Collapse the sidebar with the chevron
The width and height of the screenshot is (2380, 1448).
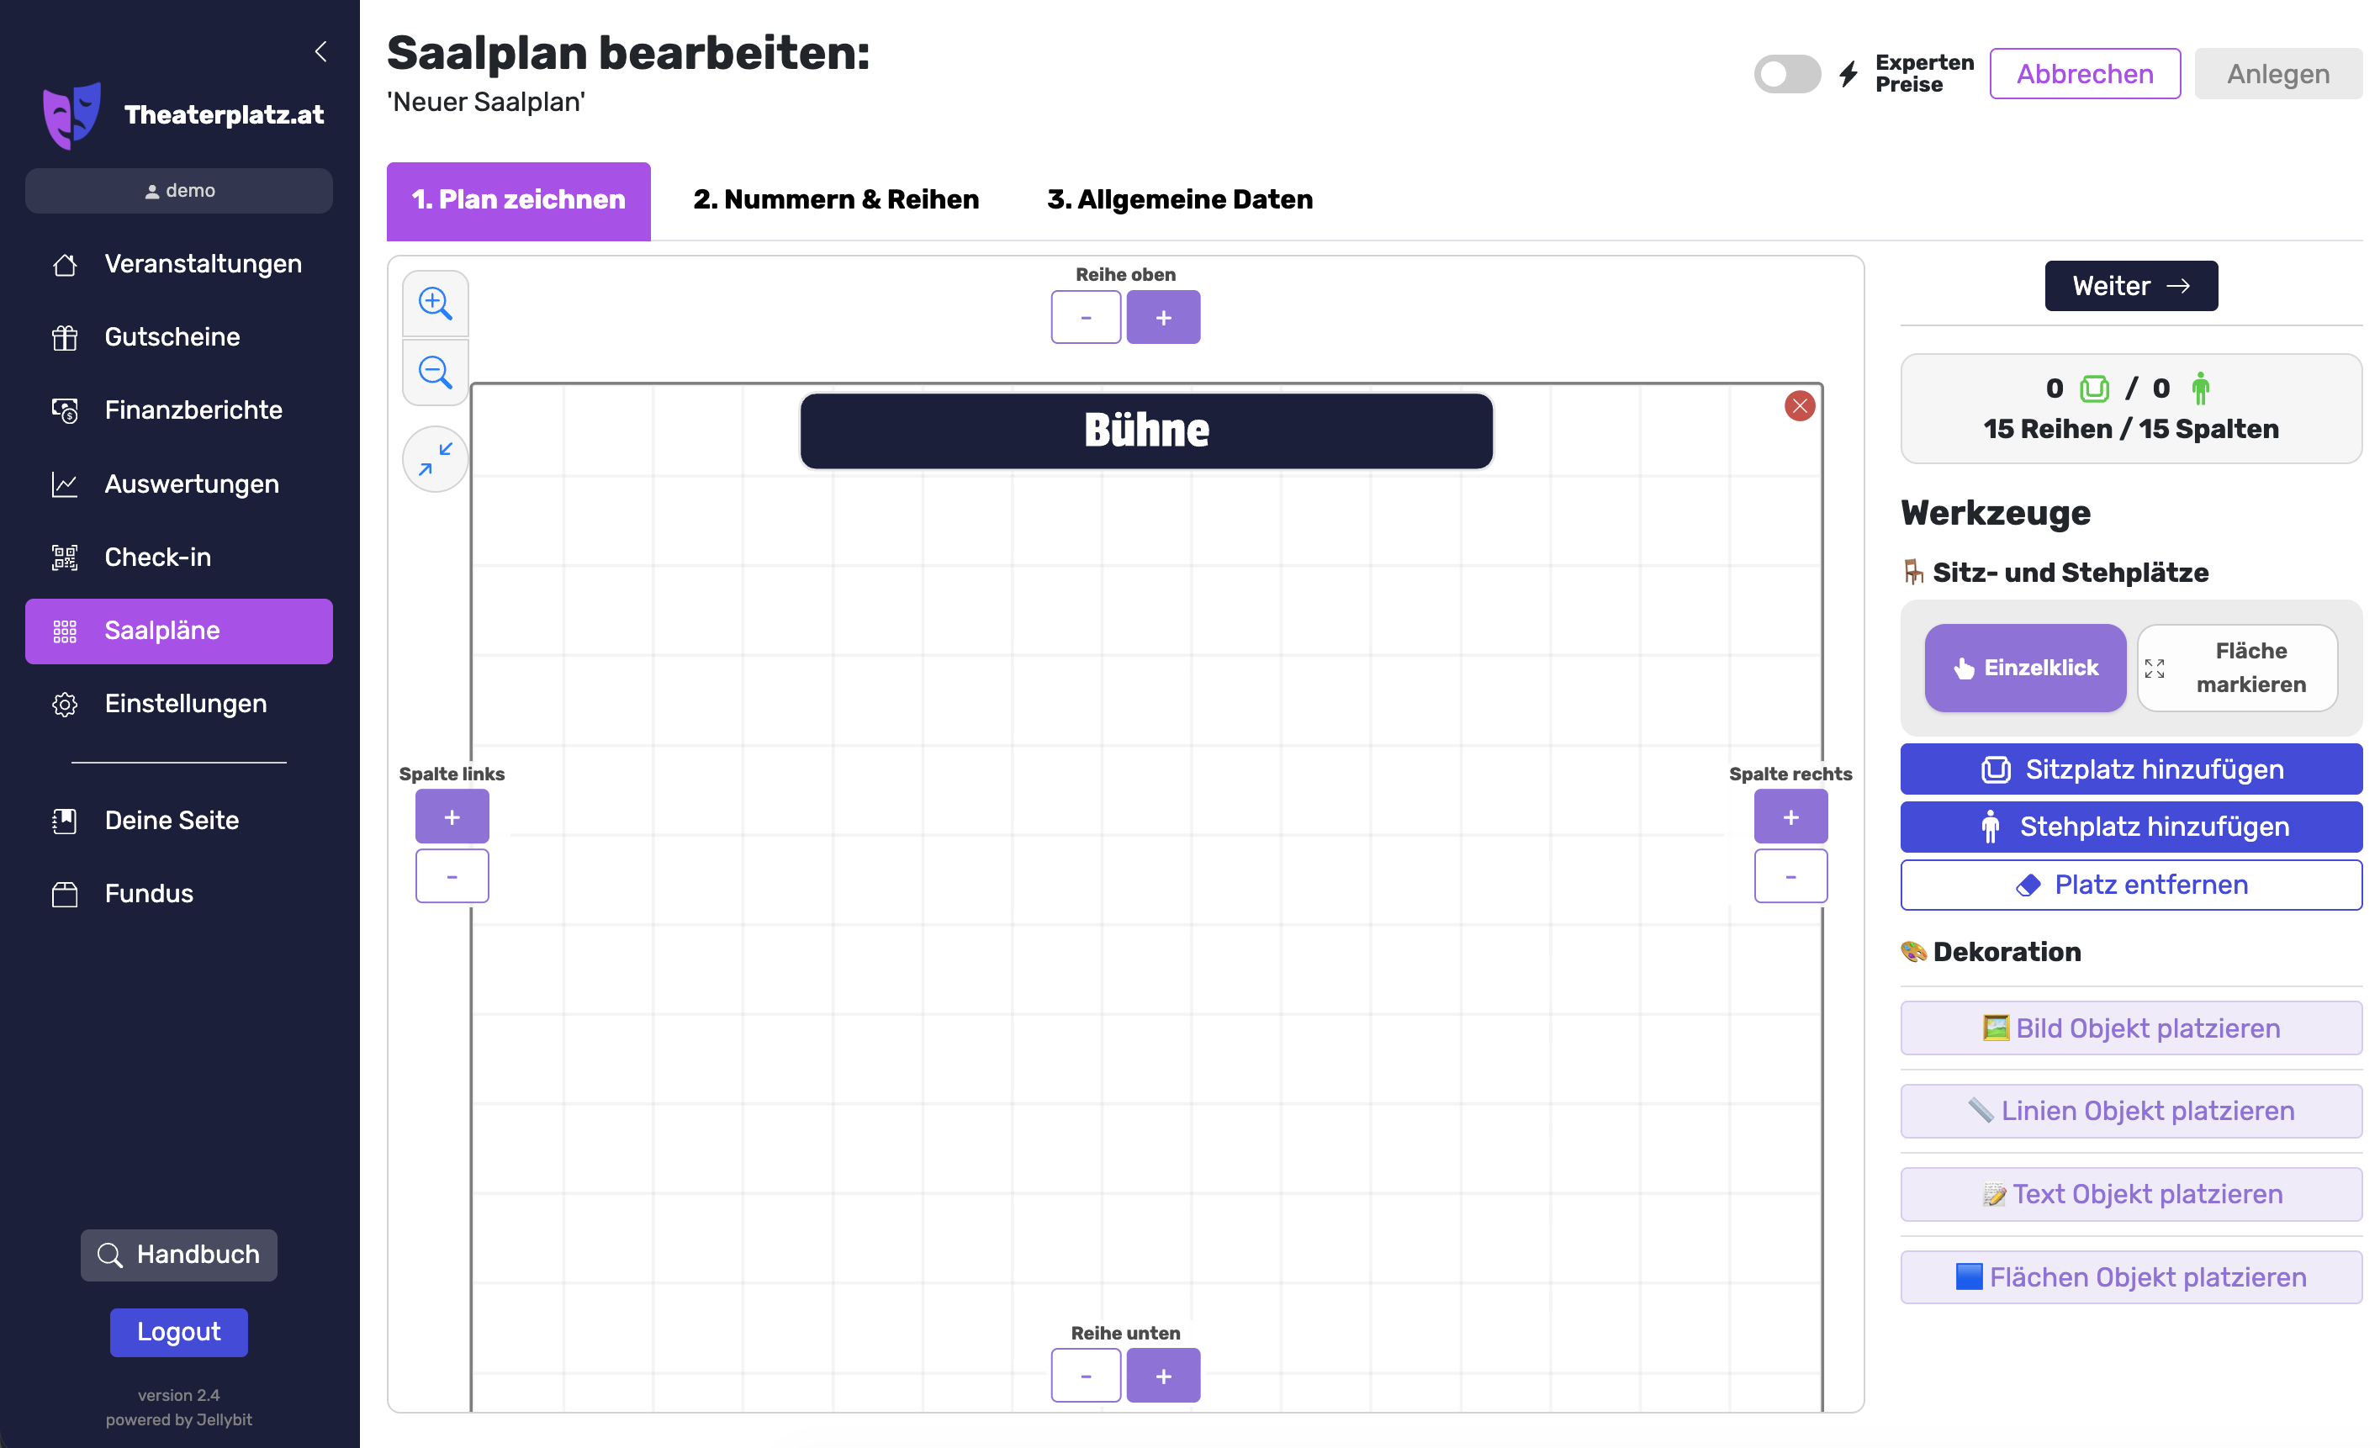tap(320, 51)
